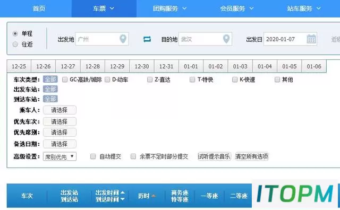Select the 01-06 date tab
Viewport: 340px width, 210px height.
coord(314,66)
